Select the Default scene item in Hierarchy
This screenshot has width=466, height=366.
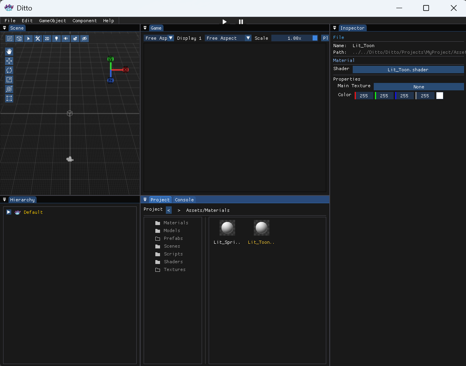click(33, 212)
